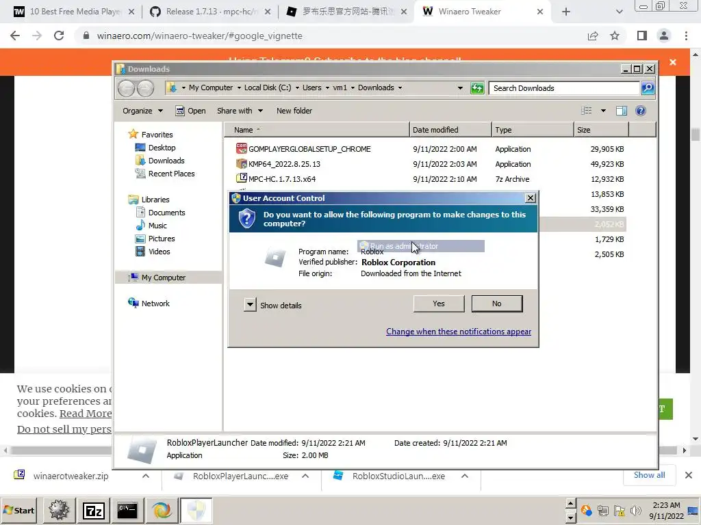
Task: Click the Explorer Forward navigation arrow
Action: point(145,88)
